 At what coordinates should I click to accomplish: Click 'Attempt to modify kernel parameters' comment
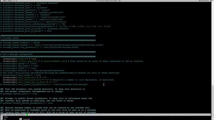[46, 98]
